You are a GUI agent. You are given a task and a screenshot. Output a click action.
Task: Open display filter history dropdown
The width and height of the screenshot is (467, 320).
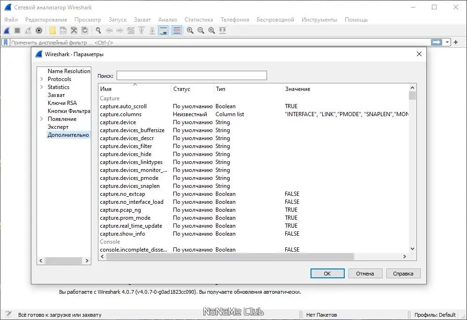click(447, 42)
